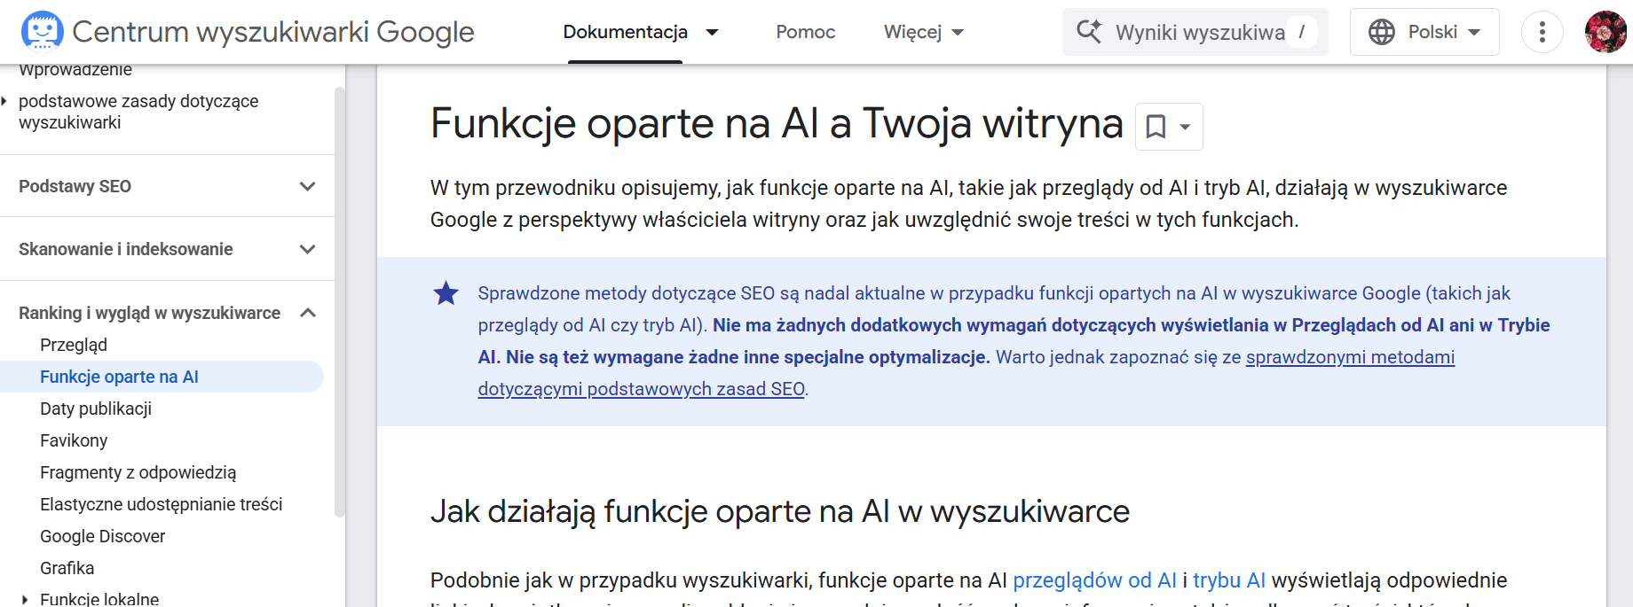Open the trybu AI link
The height and width of the screenshot is (607, 1633).
tap(1228, 580)
